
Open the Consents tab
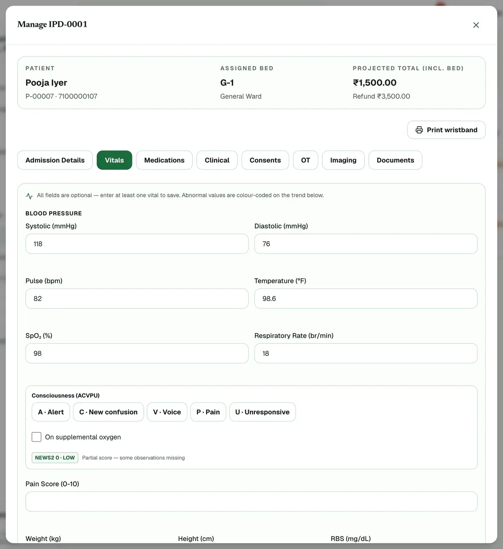(x=265, y=160)
